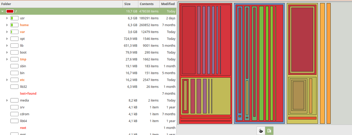Click the empty usage bar beside opt
Viewport: 352px width, 135px height.
14,39
